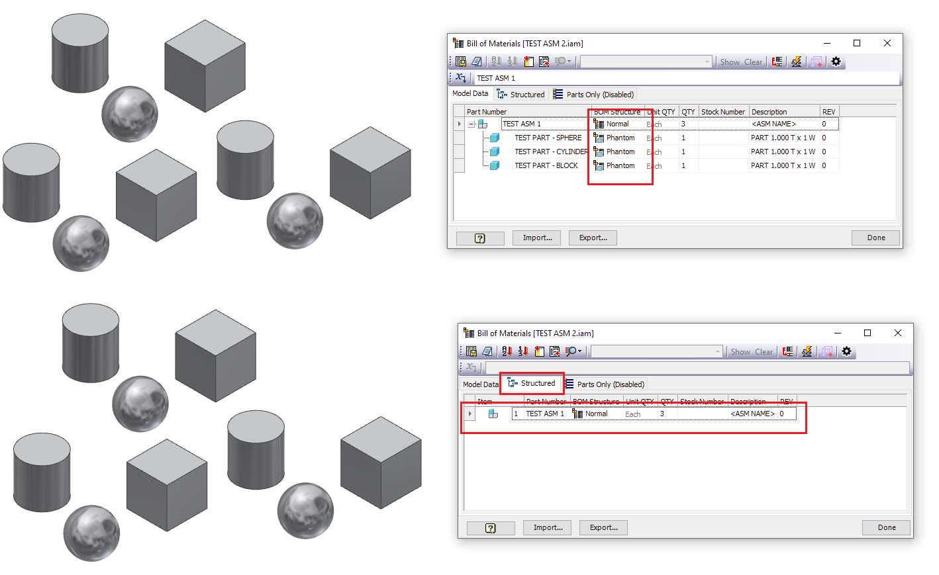Sort the BOM rows ascending
939x575 pixels.
tap(497, 62)
